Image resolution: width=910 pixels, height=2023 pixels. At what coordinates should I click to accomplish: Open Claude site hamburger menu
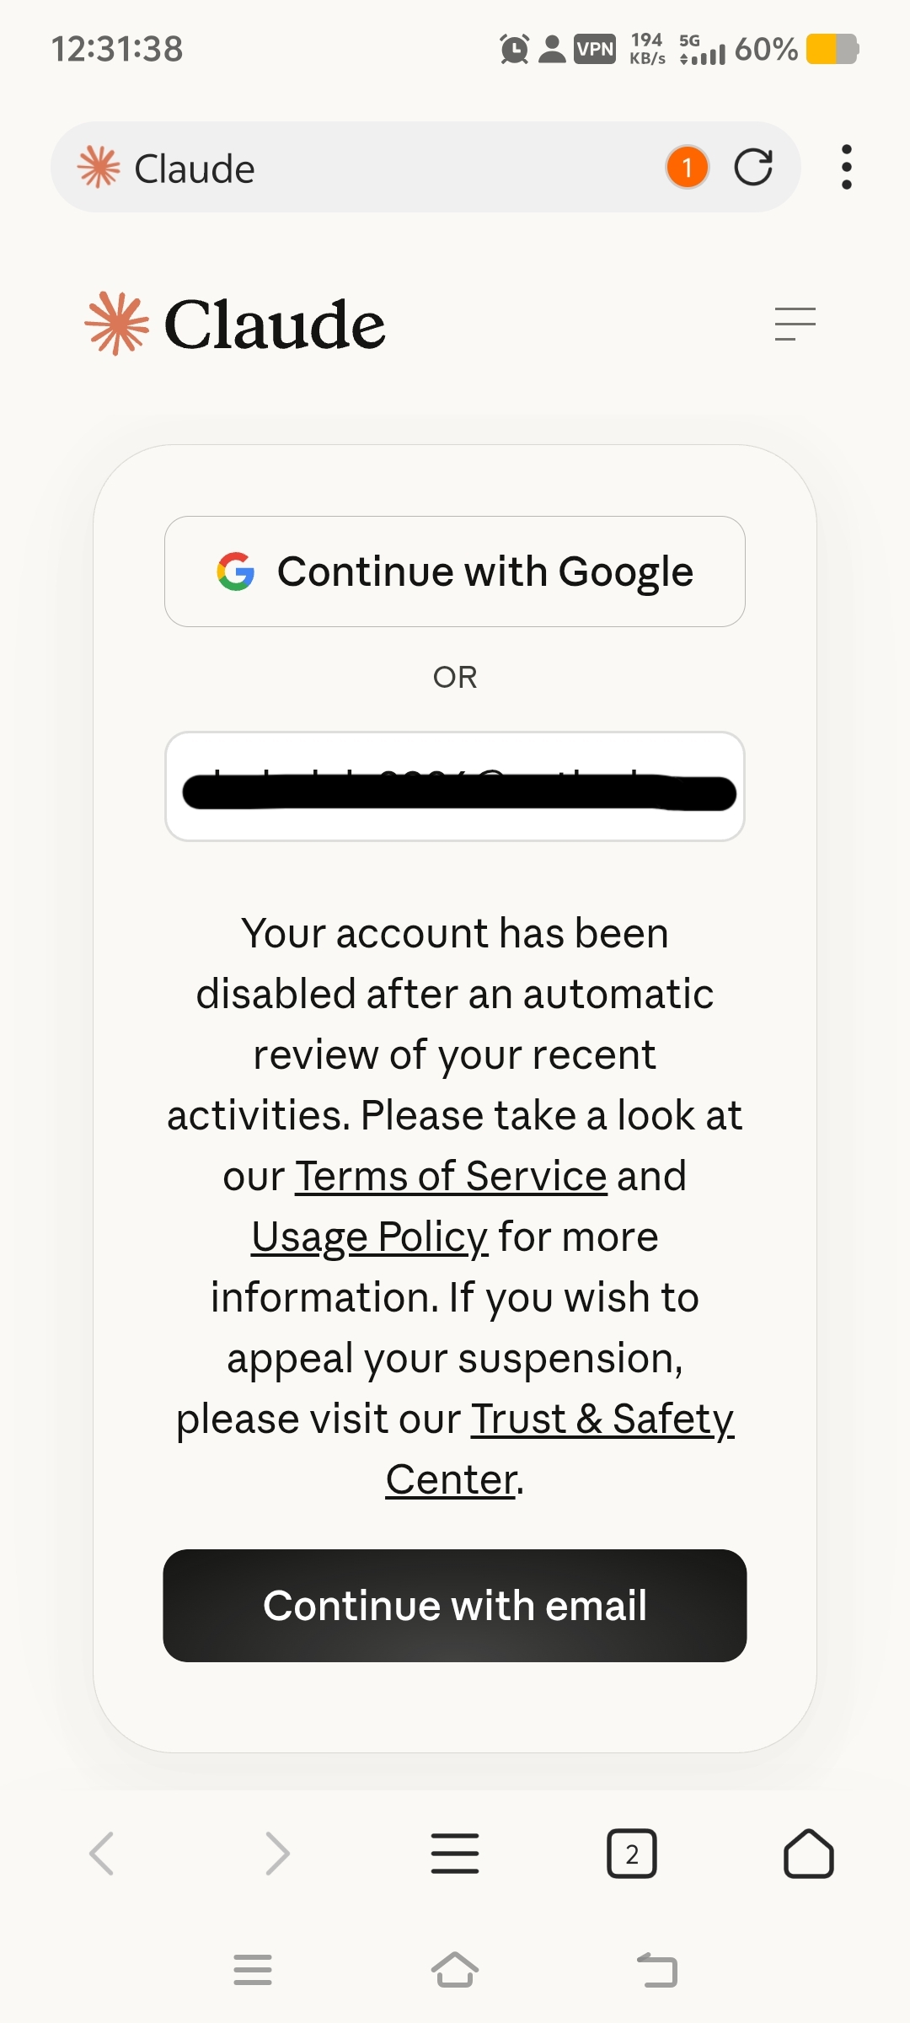point(795,325)
